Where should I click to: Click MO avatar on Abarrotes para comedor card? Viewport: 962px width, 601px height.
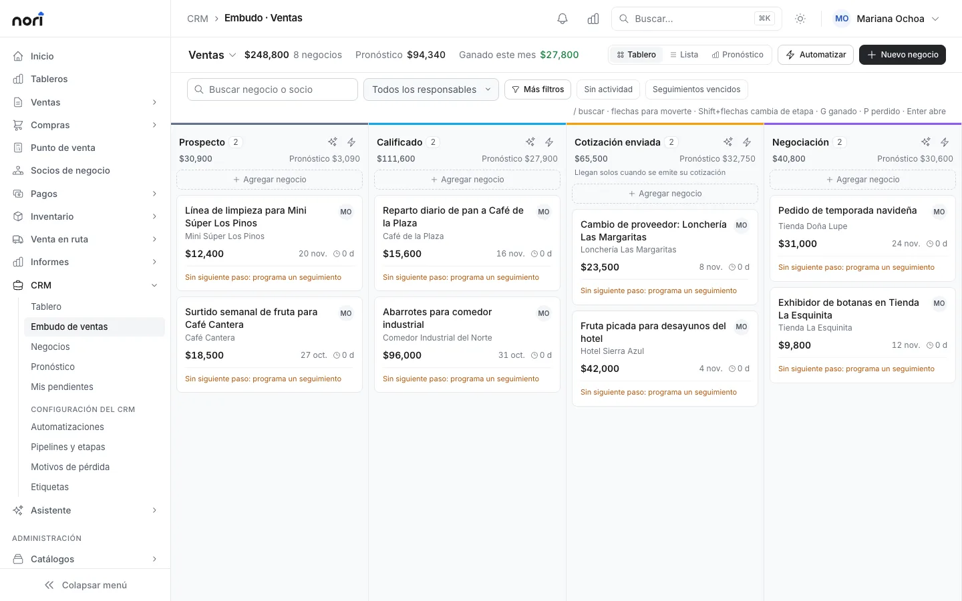click(x=544, y=313)
